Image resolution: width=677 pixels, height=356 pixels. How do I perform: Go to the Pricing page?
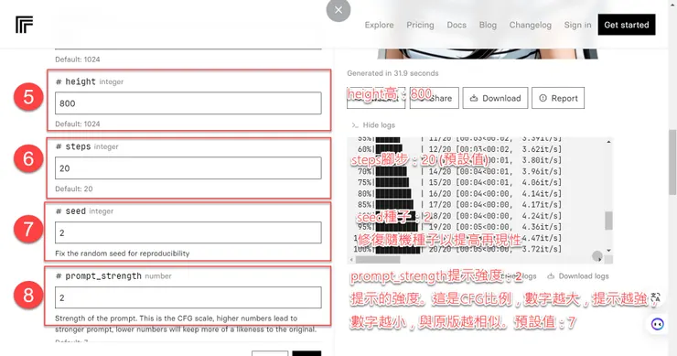coord(420,25)
